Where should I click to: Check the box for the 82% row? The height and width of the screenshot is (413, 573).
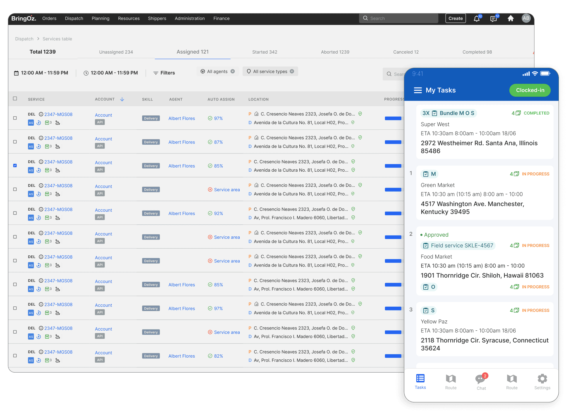[x=15, y=356]
